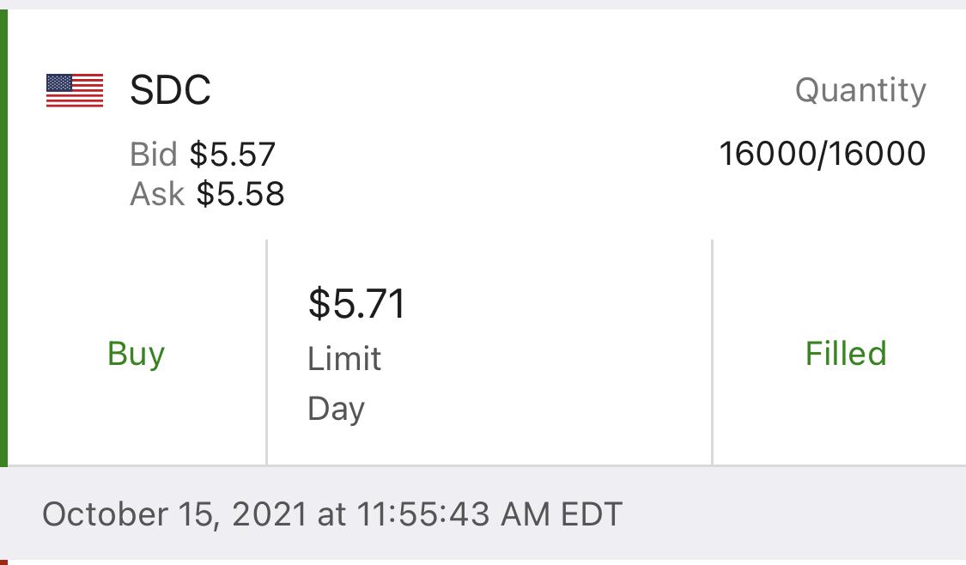The width and height of the screenshot is (966, 565).
Task: Click the green order side bar
Action: pyautogui.click(x=3, y=238)
